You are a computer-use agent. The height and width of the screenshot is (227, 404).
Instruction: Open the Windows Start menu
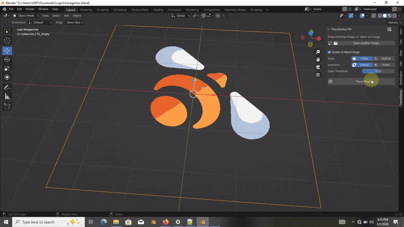[6, 222]
